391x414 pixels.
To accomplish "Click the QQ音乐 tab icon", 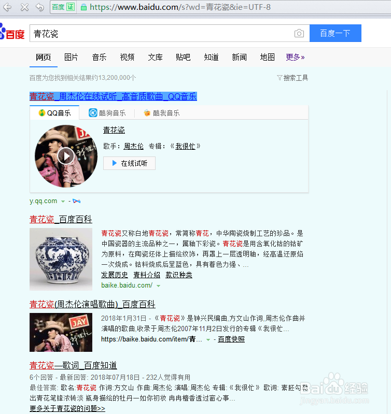I will pos(41,113).
